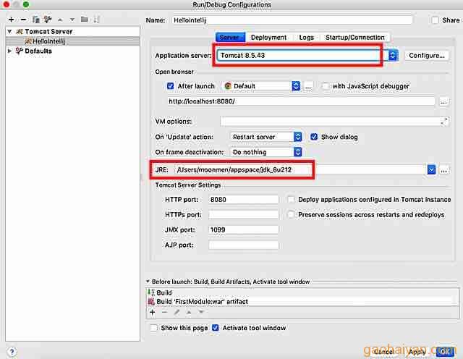Screen dimensions: 463x359
Task: Focus the Name input field
Action: coord(292,20)
